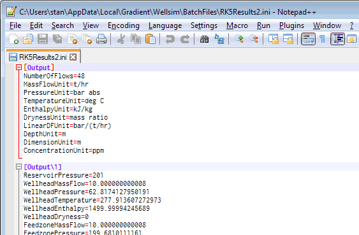
Task: Click the DrynessUnit=mass ratio line
Action: [66, 117]
